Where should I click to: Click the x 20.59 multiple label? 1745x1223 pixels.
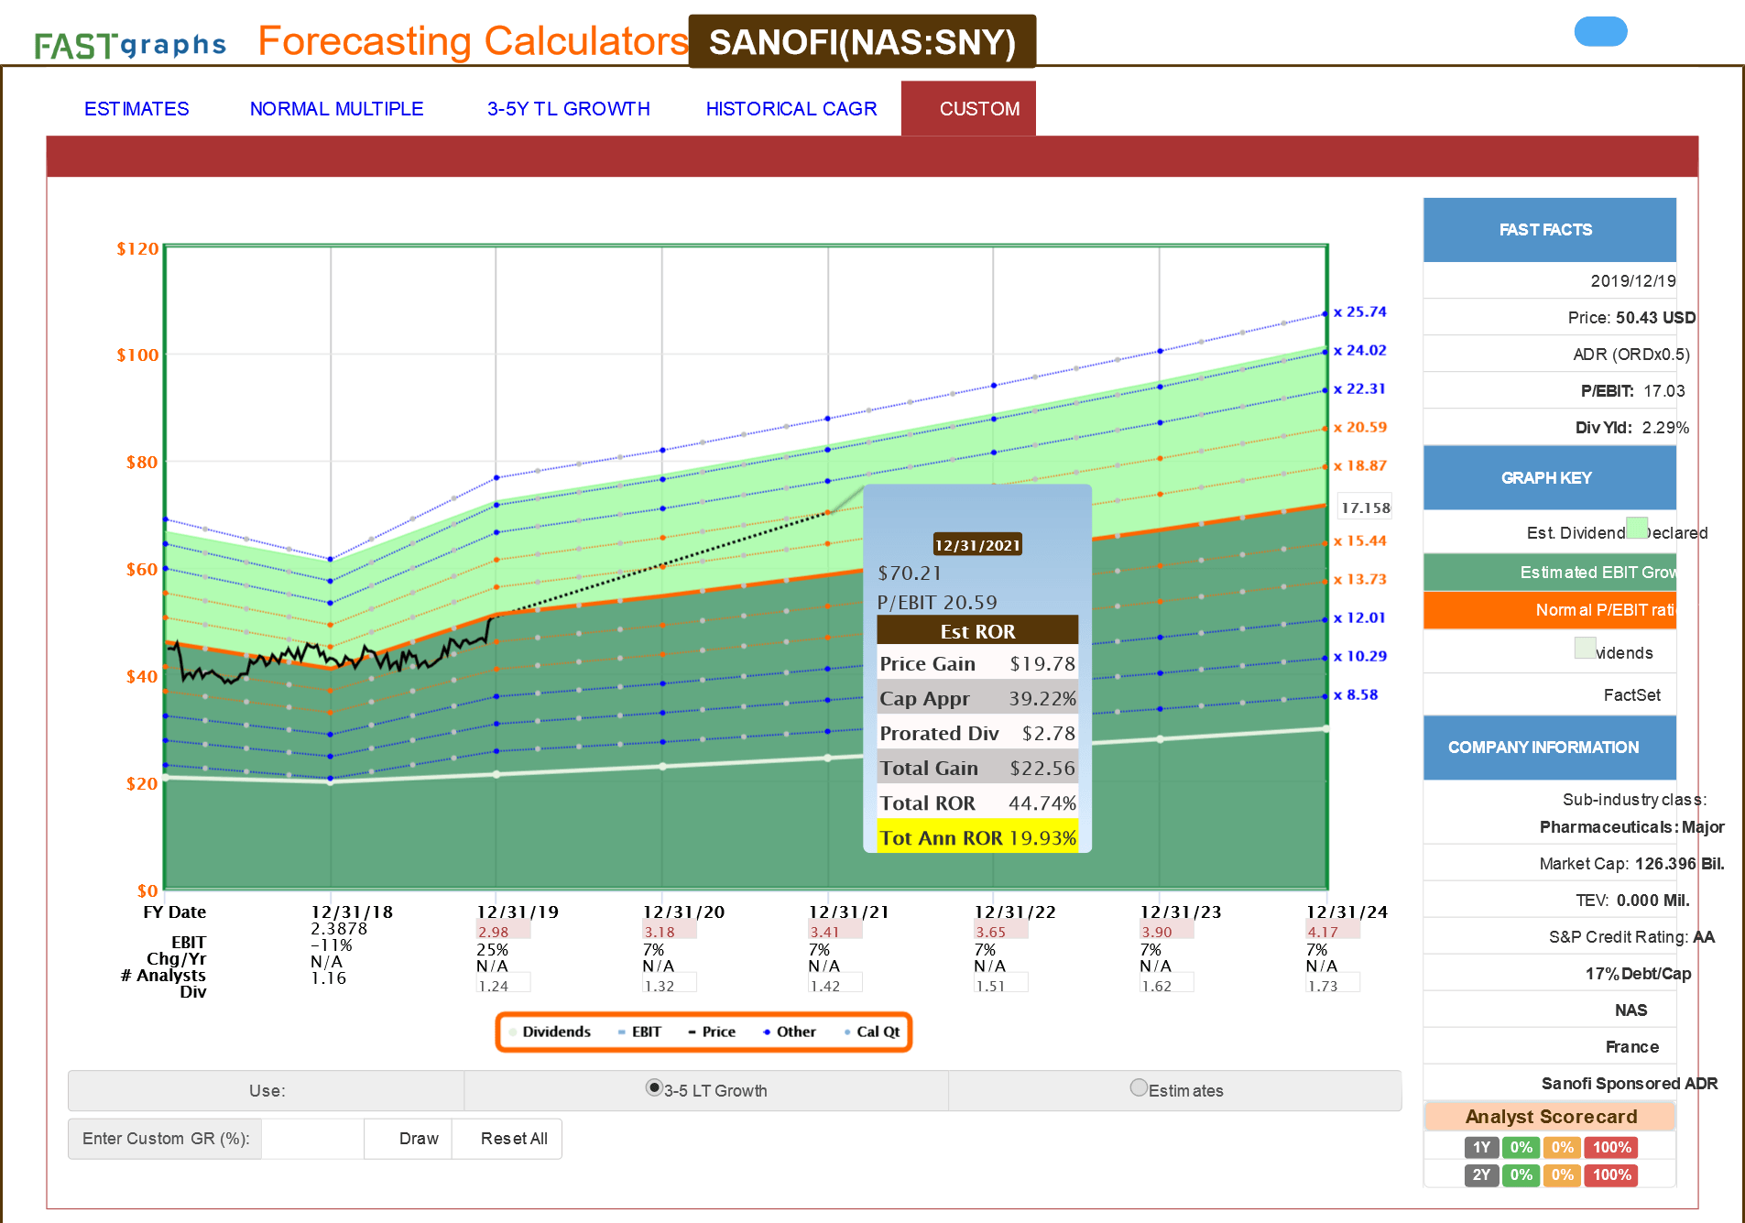pos(1360,428)
